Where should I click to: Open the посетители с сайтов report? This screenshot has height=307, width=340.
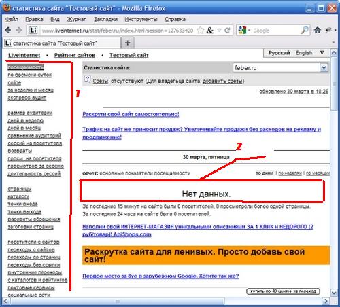[x=33, y=242]
